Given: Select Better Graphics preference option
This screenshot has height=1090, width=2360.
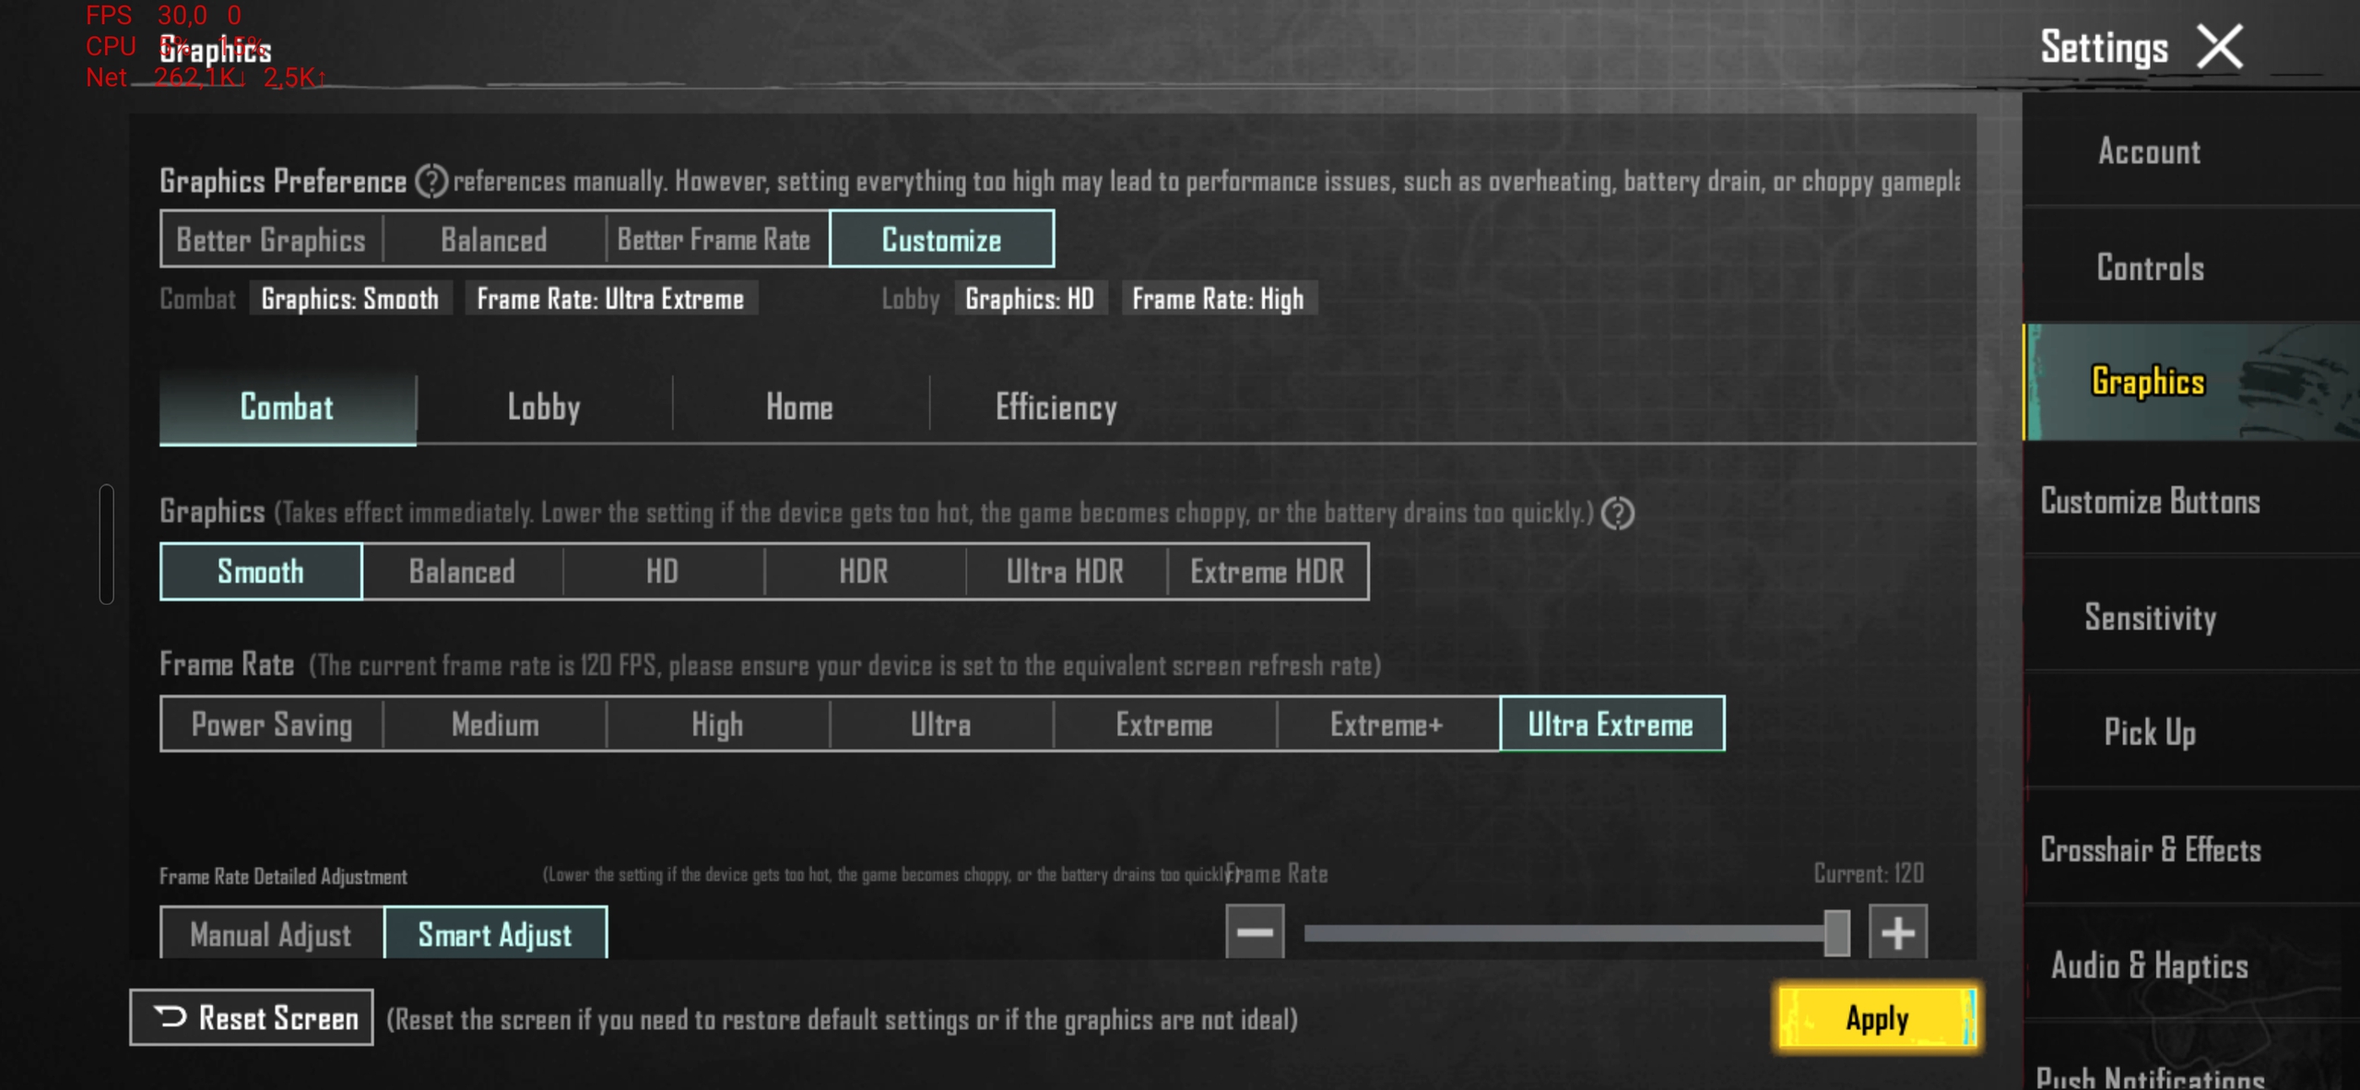Looking at the screenshot, I should (x=271, y=241).
